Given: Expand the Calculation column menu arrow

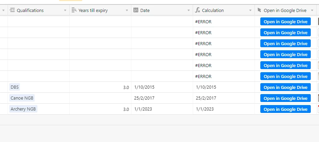Looking at the screenshot, I should click(250, 11).
